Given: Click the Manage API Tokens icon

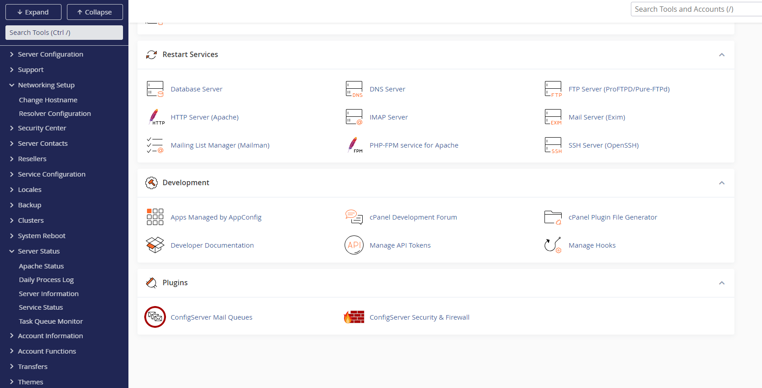Looking at the screenshot, I should (x=354, y=245).
